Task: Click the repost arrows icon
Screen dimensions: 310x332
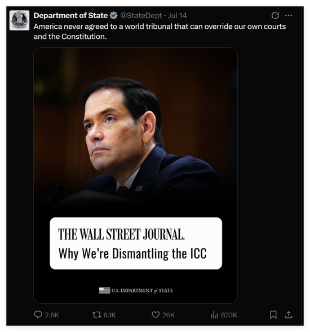Action: click(x=96, y=315)
